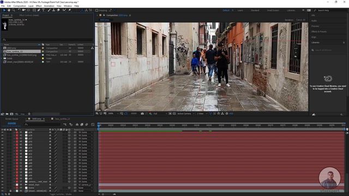This screenshot has width=349, height=196.
Task: Hide layer p17 with its eye icon
Action: click(2, 138)
